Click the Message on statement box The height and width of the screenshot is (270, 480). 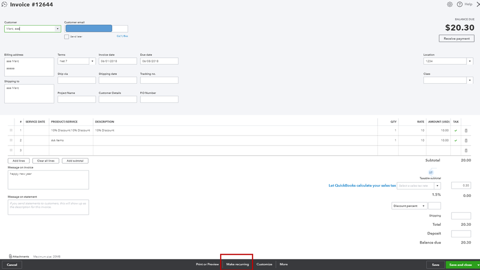[48, 207]
